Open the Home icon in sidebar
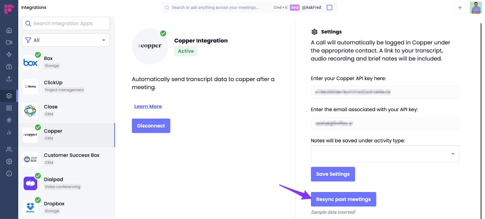The height and width of the screenshot is (219, 485). tap(9, 30)
